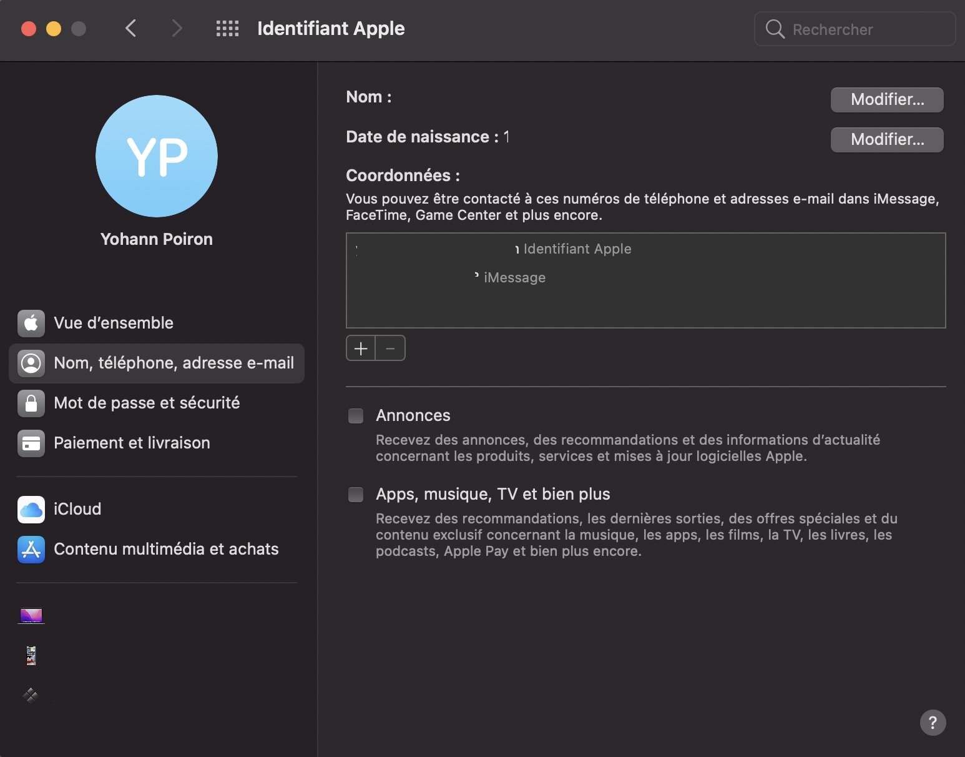Show all preferences with grid icon

227,29
